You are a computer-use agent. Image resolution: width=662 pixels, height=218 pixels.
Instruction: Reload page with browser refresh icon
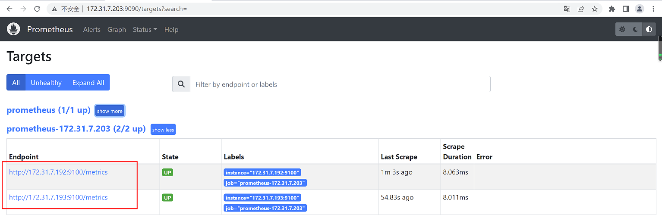point(37,9)
